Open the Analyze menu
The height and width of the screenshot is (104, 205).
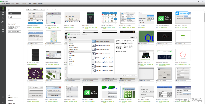pos(24,4)
